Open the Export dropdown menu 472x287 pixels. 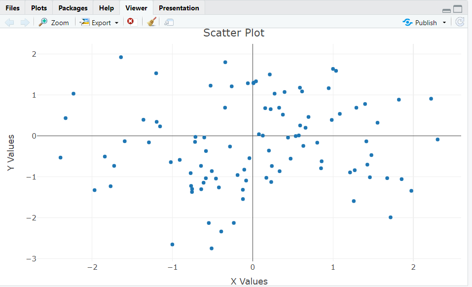click(100, 22)
